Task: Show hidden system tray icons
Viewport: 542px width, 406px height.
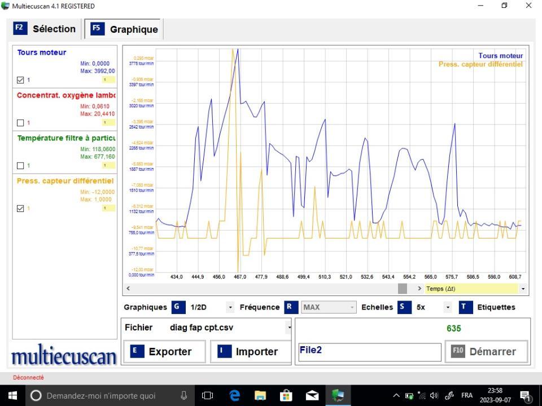Action: 396,396
